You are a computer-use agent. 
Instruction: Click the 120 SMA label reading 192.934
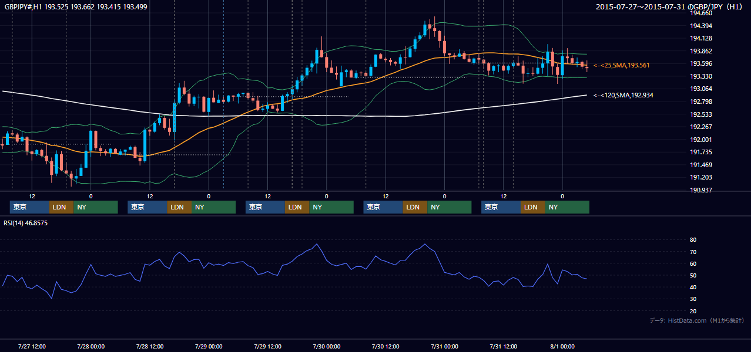click(x=623, y=95)
